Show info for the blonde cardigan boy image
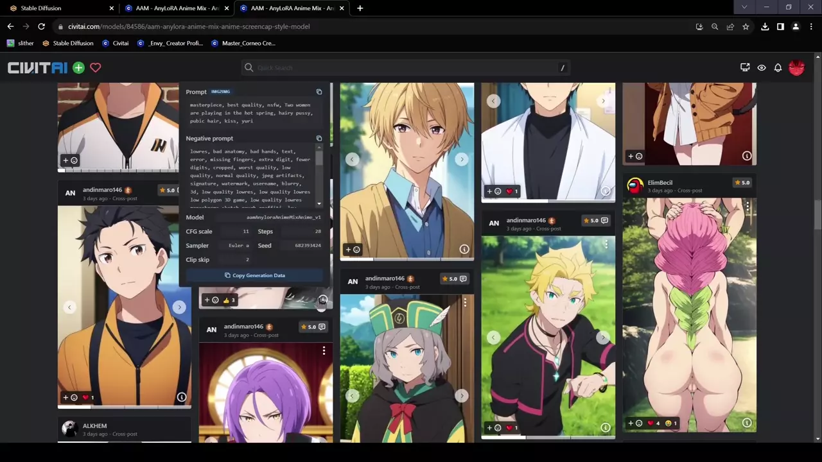Viewport: 822px width, 462px height. pos(464,249)
